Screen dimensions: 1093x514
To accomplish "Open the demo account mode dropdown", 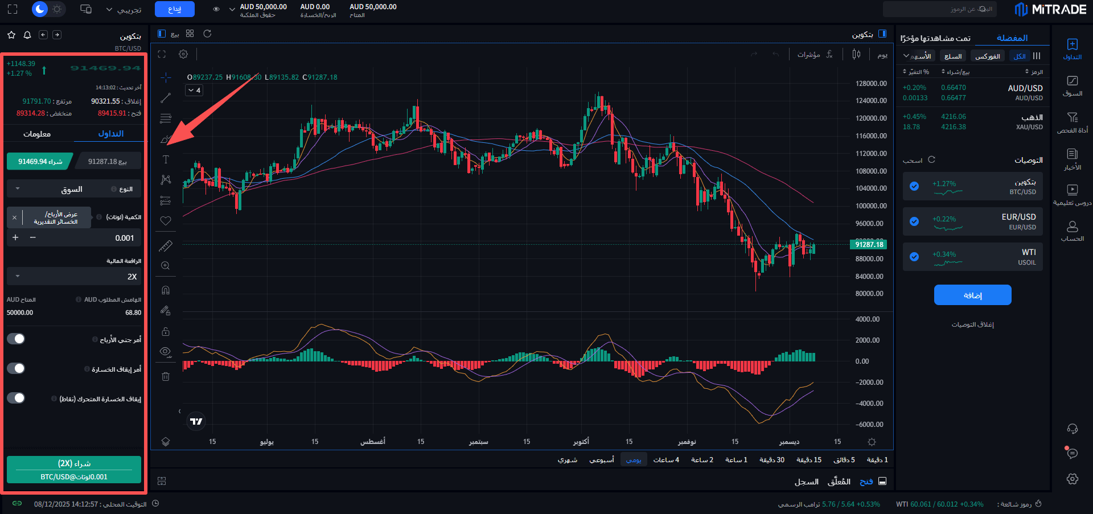I will [x=124, y=10].
